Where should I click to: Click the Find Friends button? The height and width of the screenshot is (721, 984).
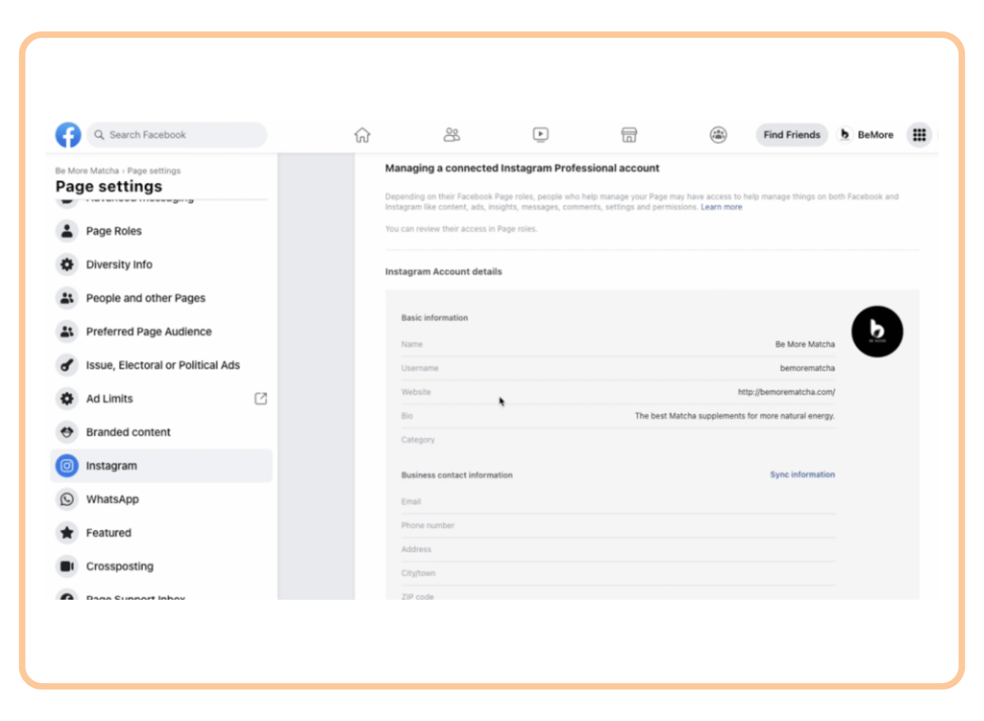792,135
